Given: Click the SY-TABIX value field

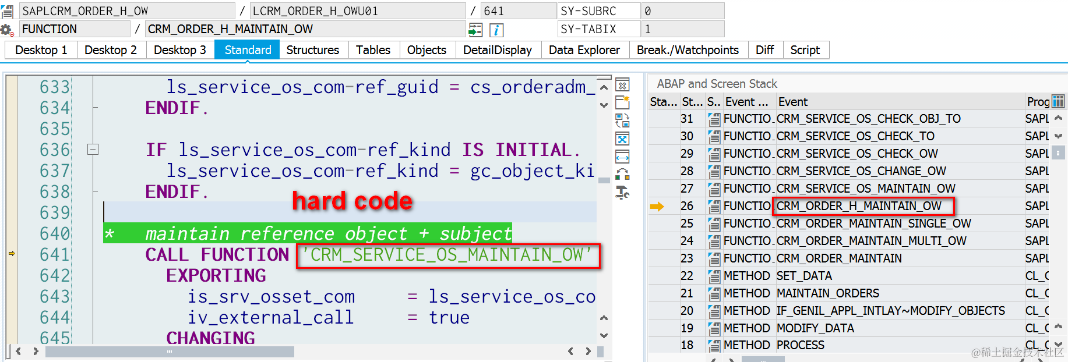Looking at the screenshot, I should (682, 29).
